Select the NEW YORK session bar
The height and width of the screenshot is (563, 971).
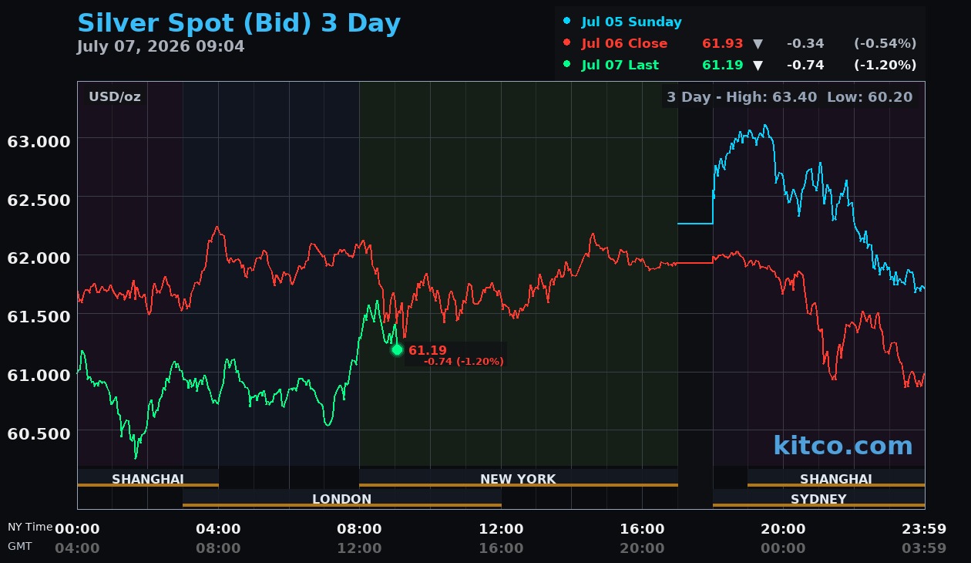518,478
